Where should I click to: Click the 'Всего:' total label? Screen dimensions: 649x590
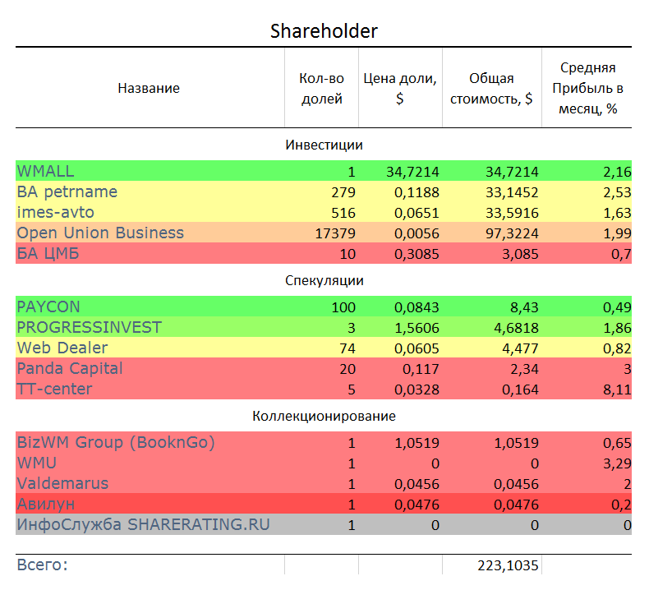pyautogui.click(x=42, y=565)
